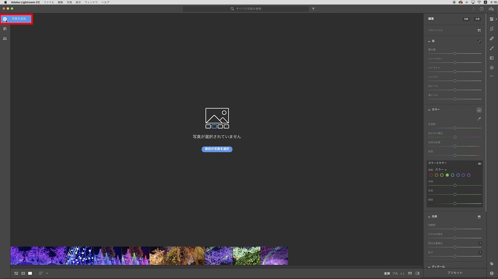Switch to photo grid view
This screenshot has width=498, height=279.
pyautogui.click(x=16, y=273)
